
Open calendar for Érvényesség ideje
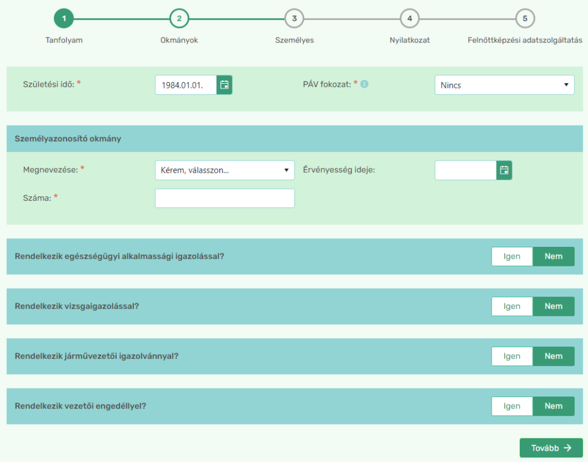click(504, 170)
